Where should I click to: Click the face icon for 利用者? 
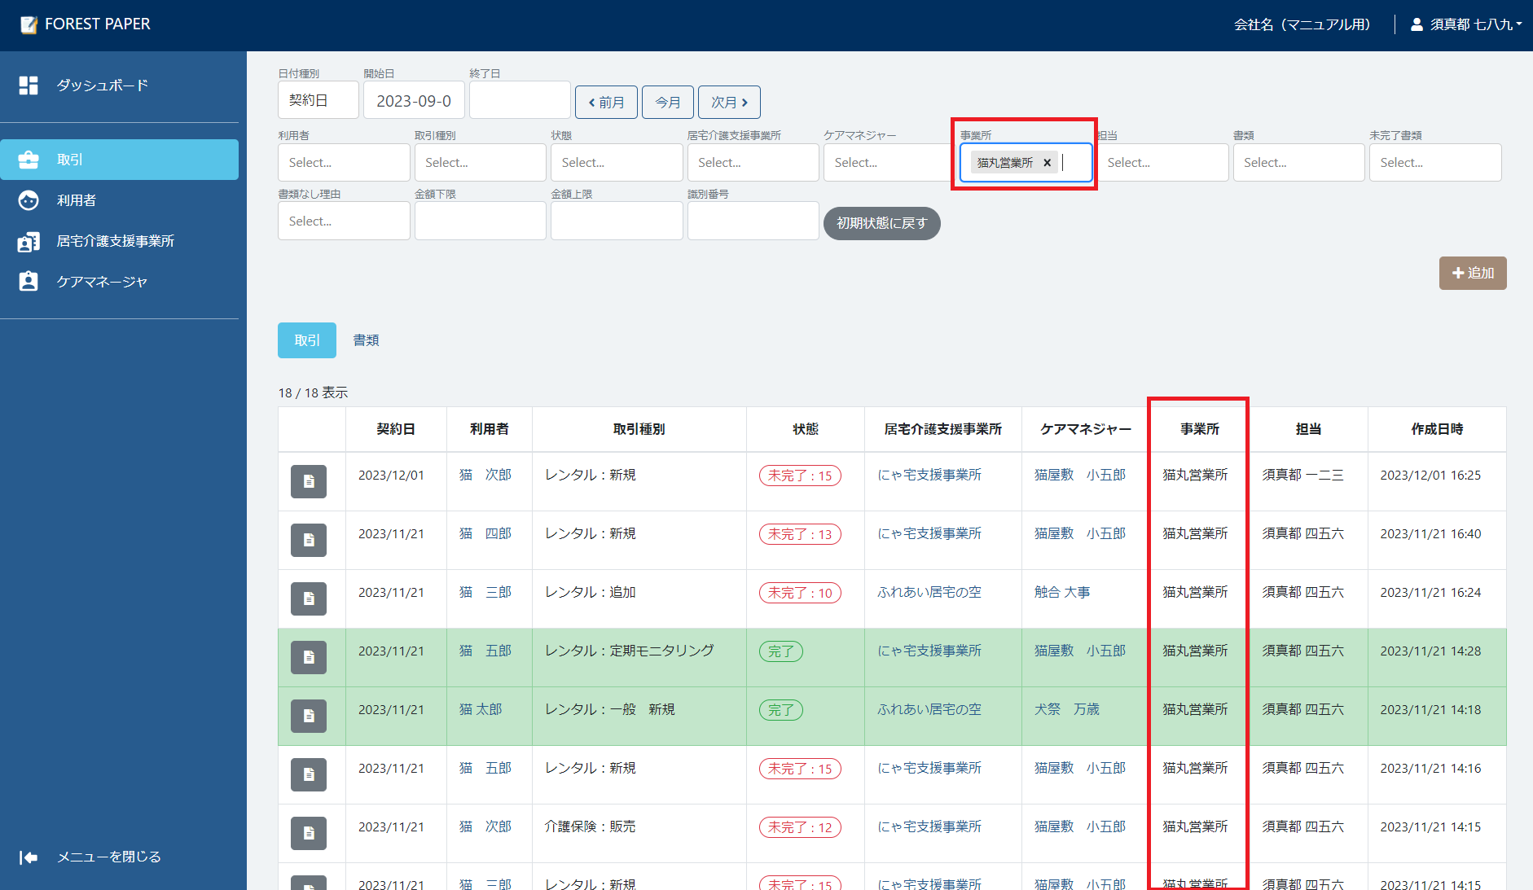pos(29,200)
